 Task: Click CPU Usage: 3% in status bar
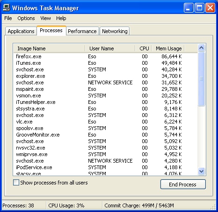point(66,205)
